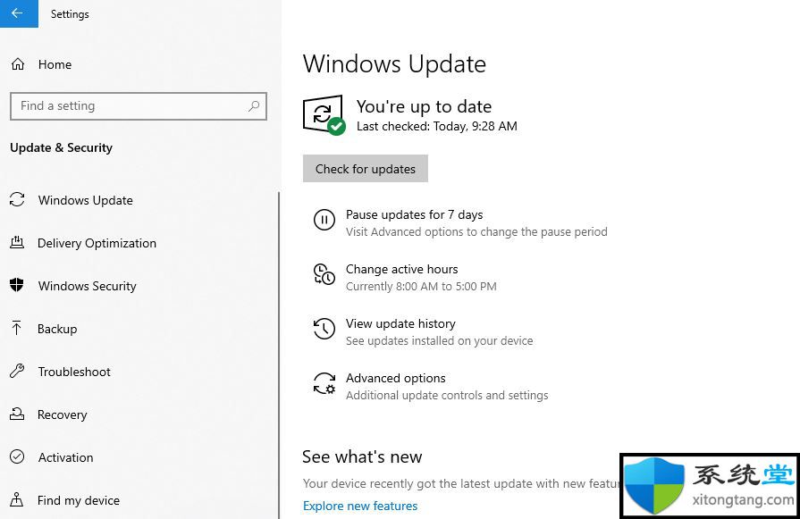
Task: Click 'Last checked: Today, 9:28 AM' text
Action: pyautogui.click(x=437, y=127)
